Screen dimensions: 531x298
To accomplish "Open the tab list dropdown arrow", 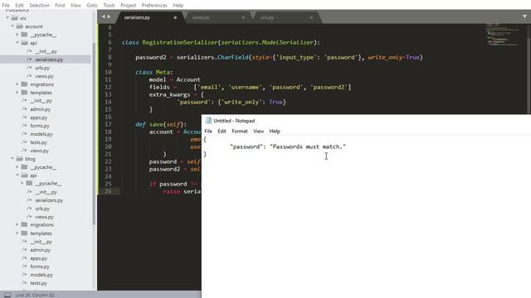I will 524,17.
